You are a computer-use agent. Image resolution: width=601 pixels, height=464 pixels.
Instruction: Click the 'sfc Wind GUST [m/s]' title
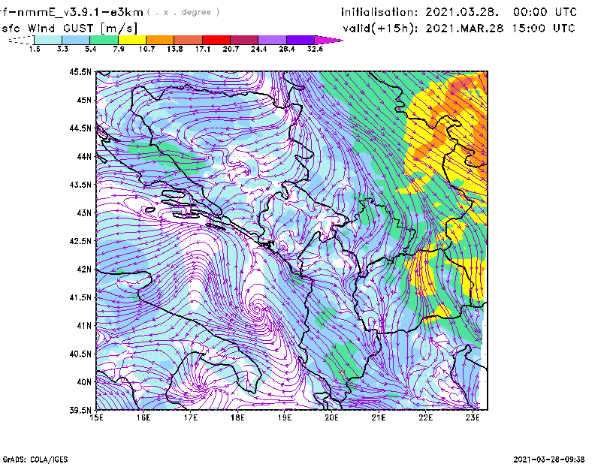click(69, 29)
